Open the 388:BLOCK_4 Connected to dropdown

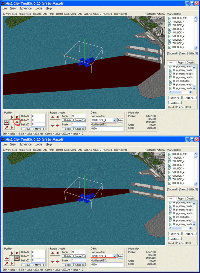pos(114,120)
